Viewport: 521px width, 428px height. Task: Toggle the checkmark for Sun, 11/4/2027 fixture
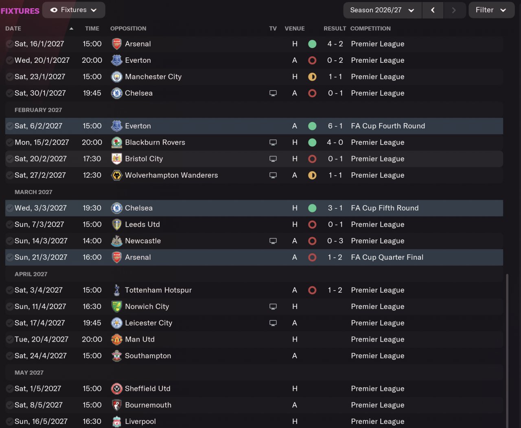click(x=9, y=307)
